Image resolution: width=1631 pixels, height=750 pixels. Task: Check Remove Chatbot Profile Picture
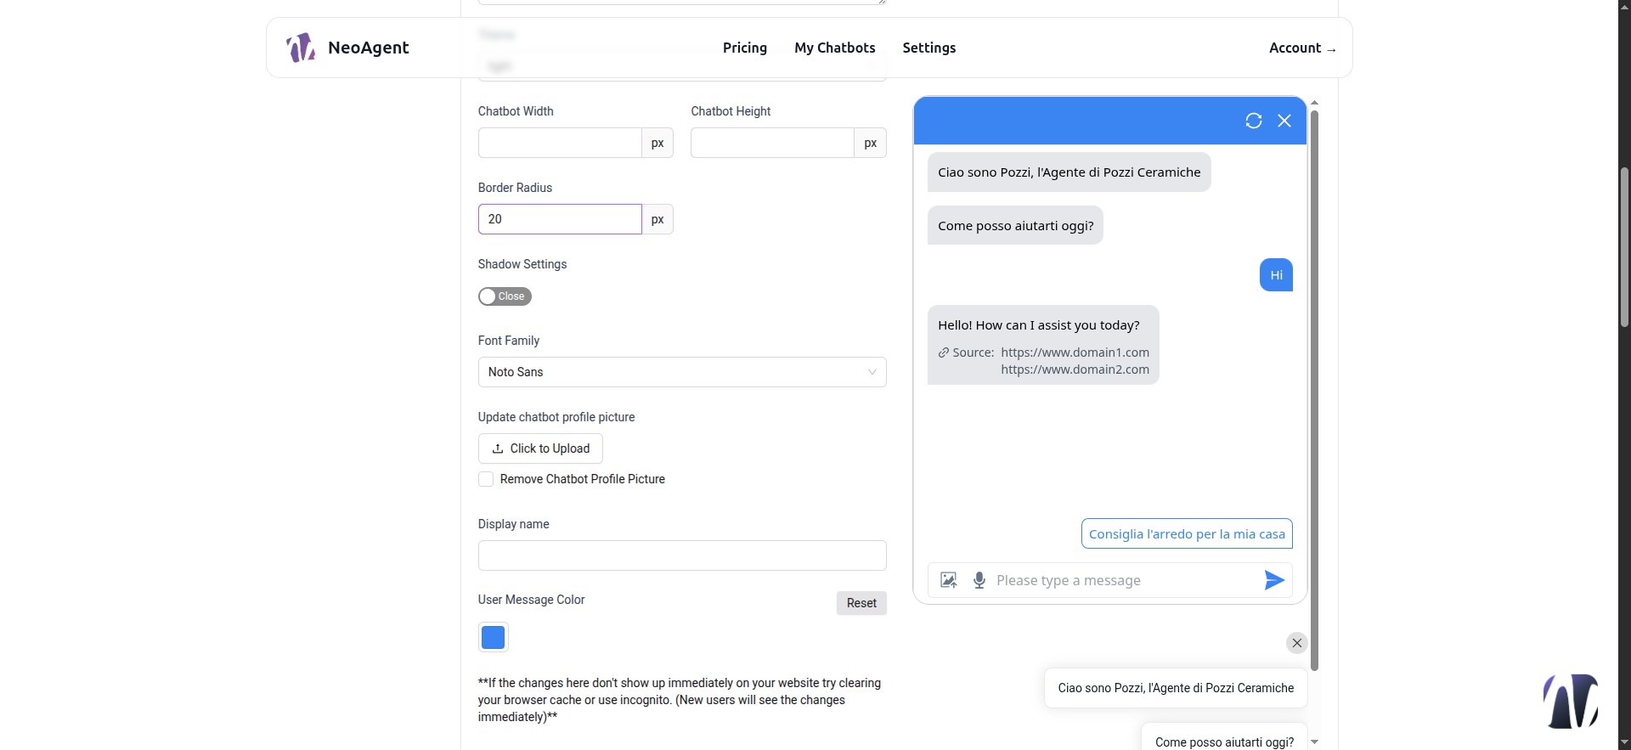tap(486, 479)
